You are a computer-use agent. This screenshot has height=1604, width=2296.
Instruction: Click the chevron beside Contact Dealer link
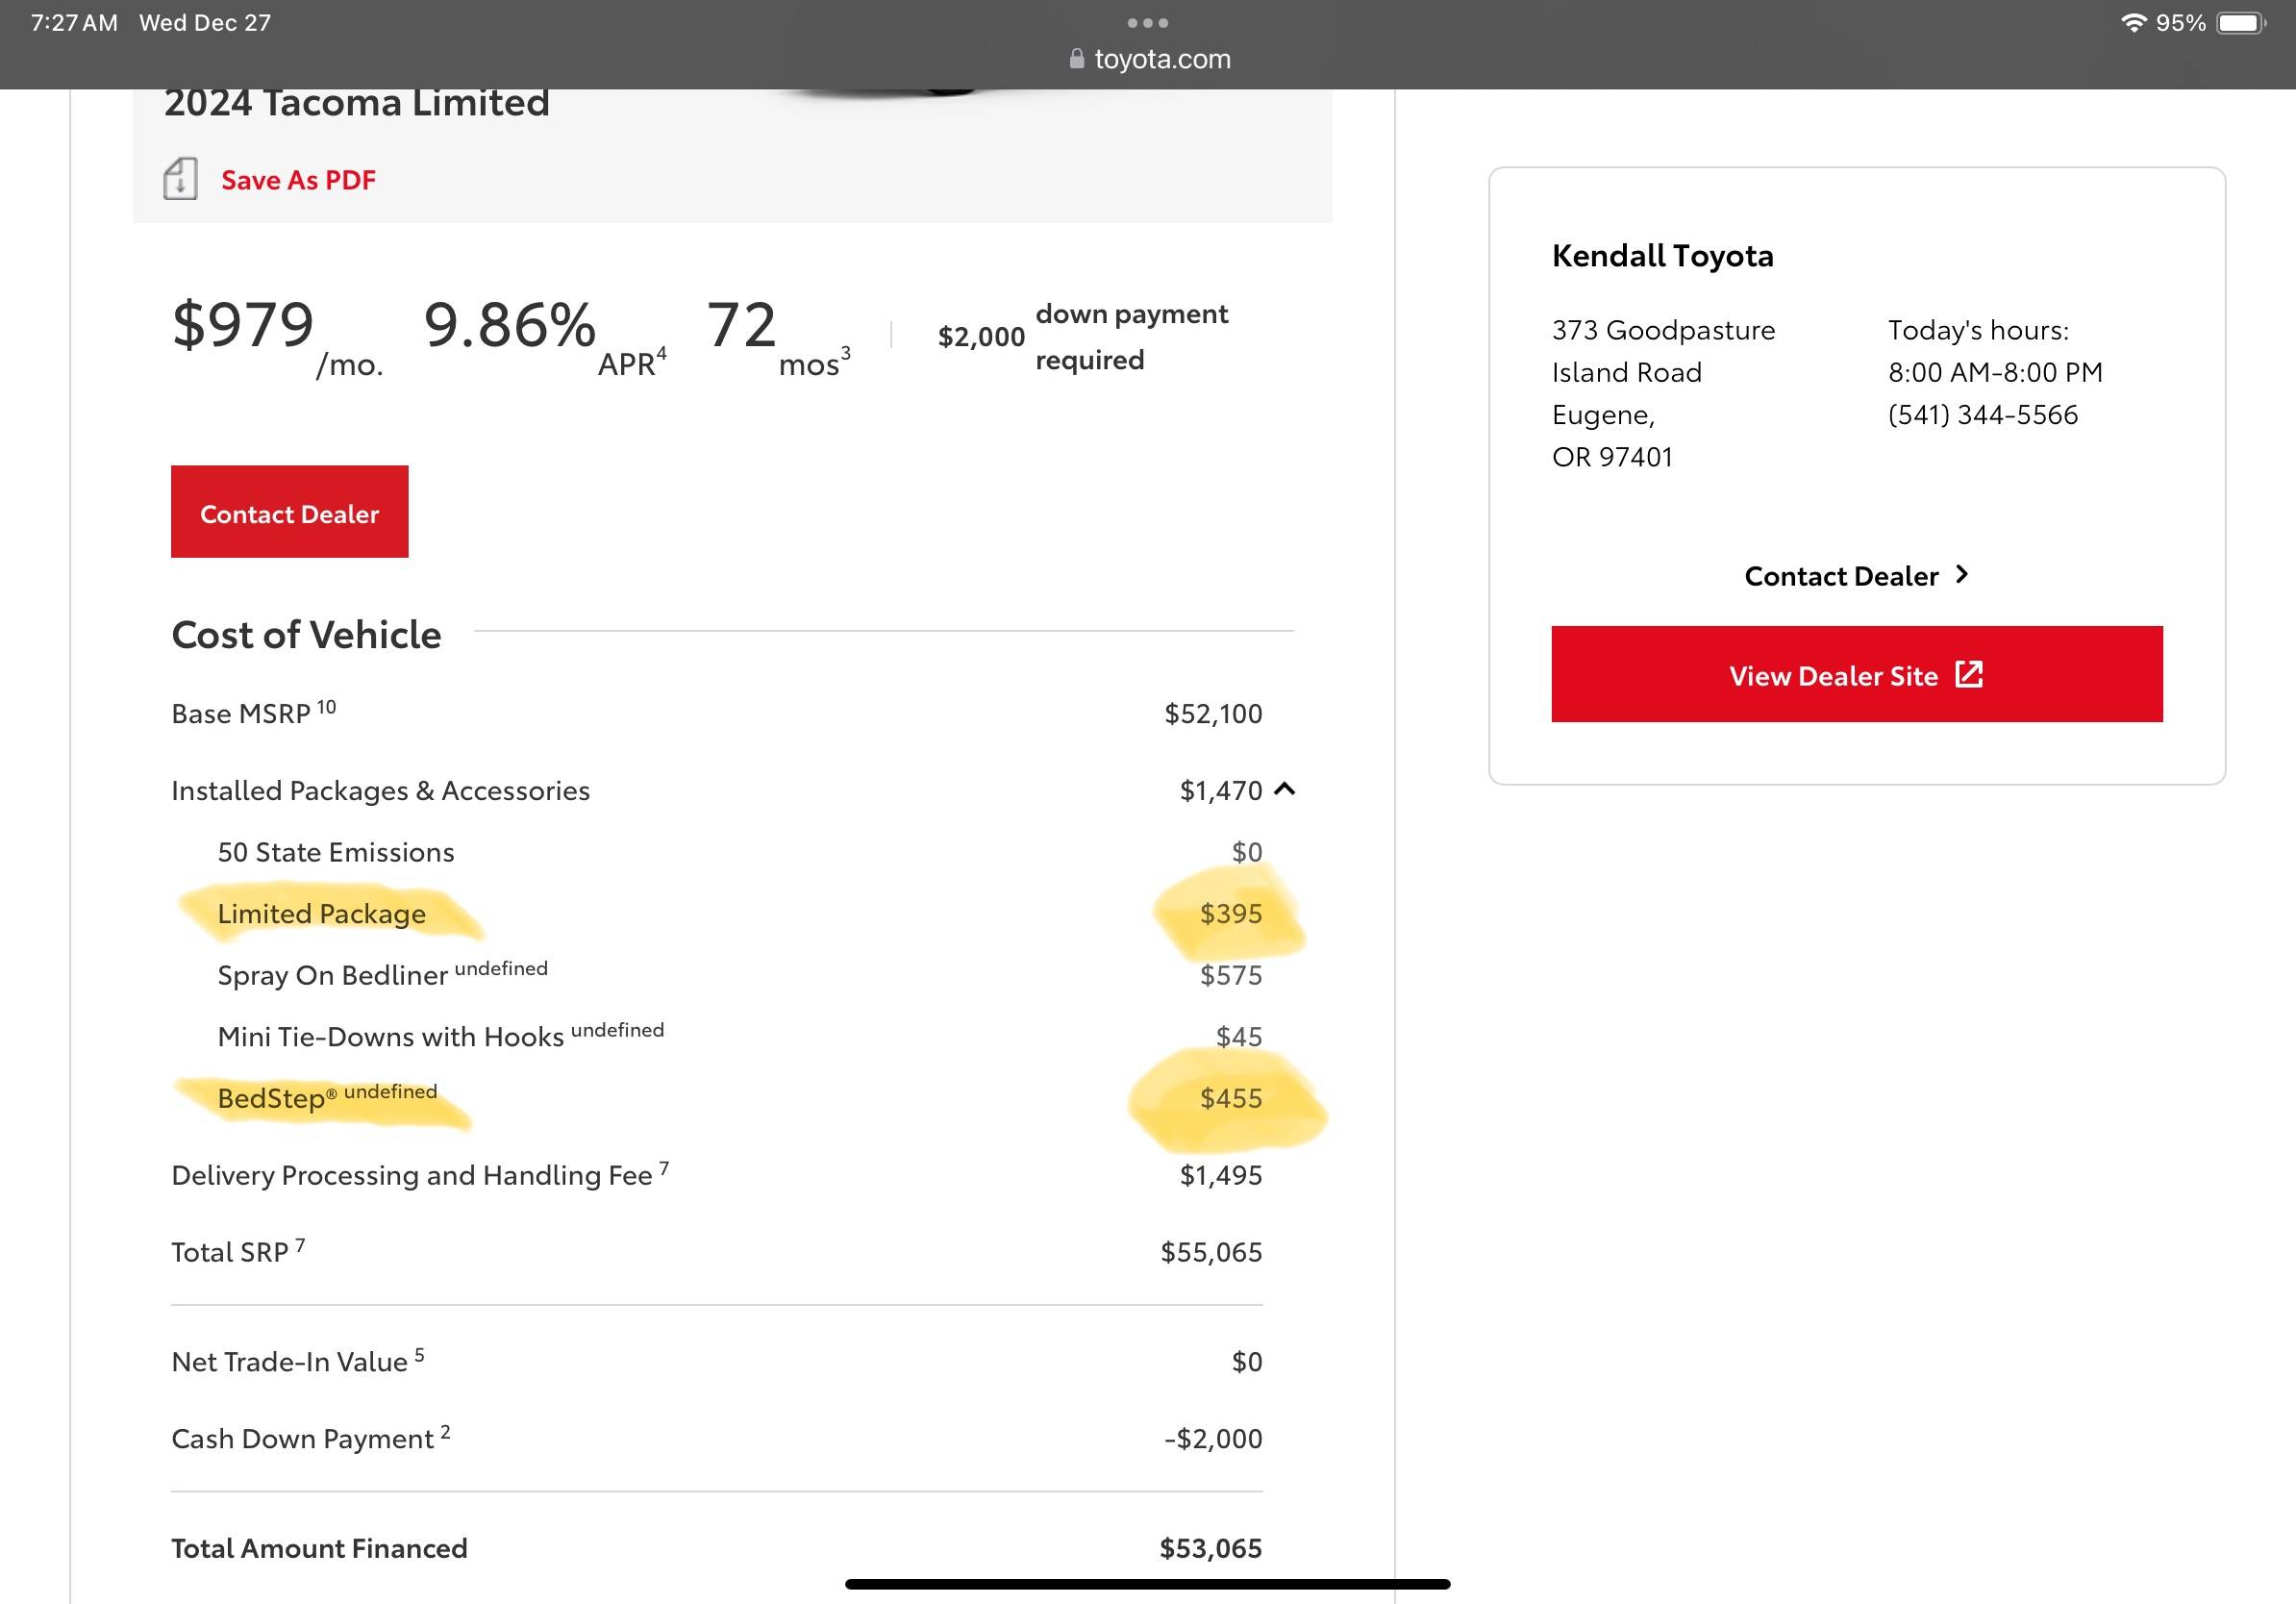pyautogui.click(x=1961, y=574)
